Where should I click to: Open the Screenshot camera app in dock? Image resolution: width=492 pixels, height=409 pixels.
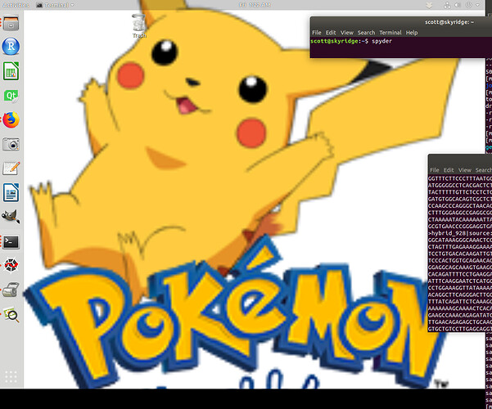click(11, 144)
